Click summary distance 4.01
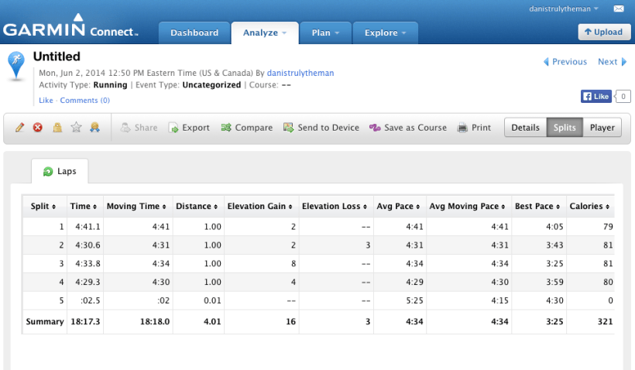This screenshot has width=635, height=370. tap(212, 322)
